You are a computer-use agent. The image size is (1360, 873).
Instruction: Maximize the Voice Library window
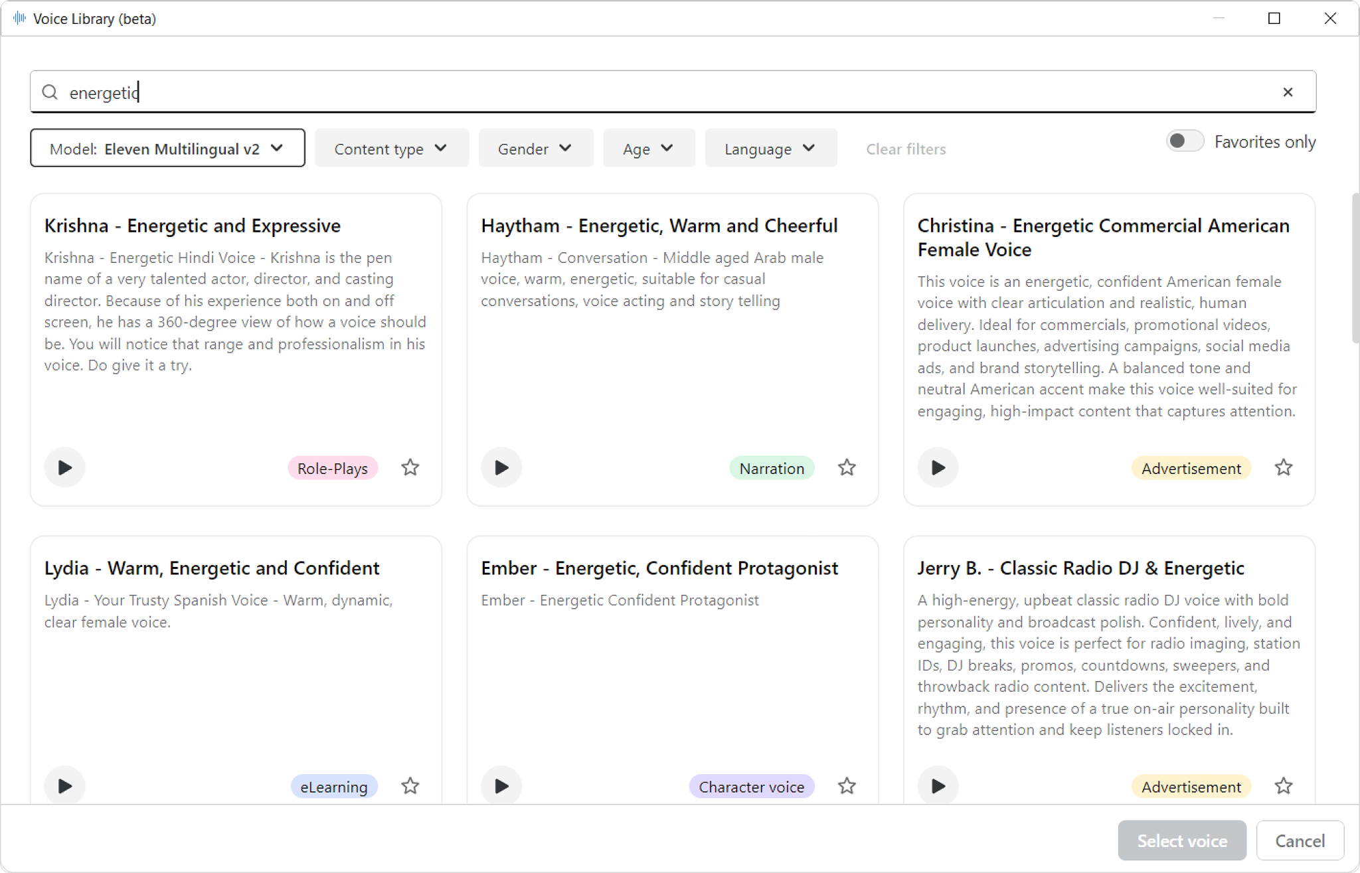point(1274,18)
